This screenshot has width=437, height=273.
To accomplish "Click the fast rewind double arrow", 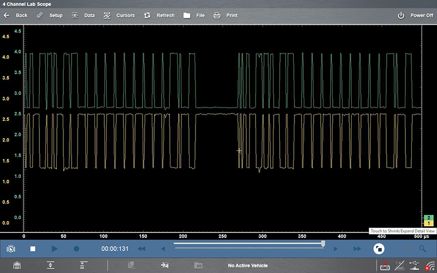I will [x=141, y=249].
